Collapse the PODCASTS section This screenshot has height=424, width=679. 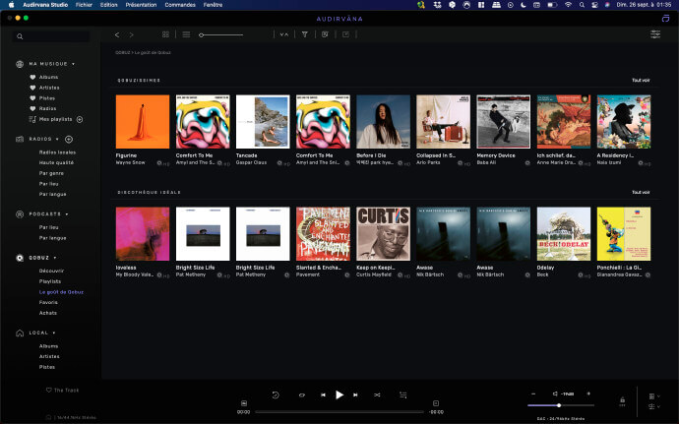click(67, 213)
